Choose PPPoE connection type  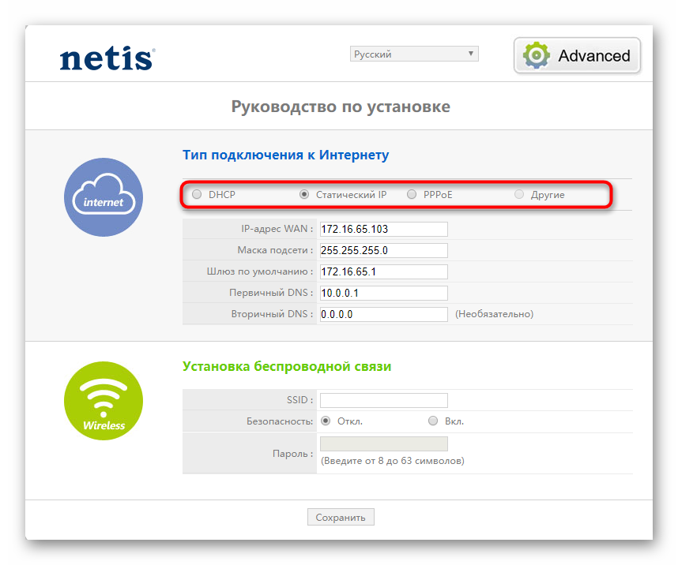pos(412,194)
